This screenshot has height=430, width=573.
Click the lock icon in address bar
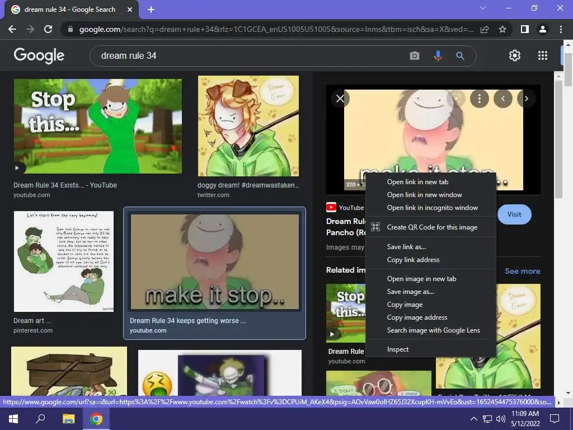71,29
